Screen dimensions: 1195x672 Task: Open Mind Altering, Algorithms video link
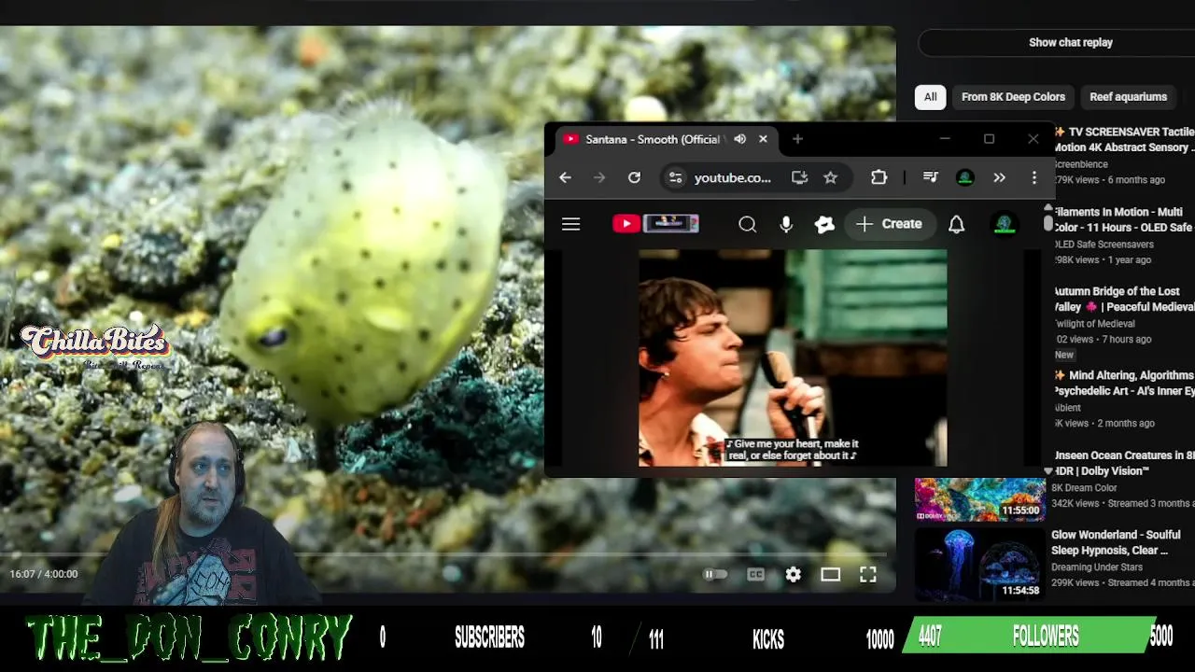click(x=1124, y=383)
